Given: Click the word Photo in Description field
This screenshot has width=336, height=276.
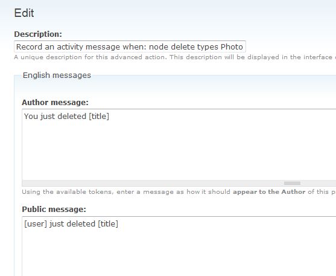Looking at the screenshot, I should pyautogui.click(x=232, y=47).
